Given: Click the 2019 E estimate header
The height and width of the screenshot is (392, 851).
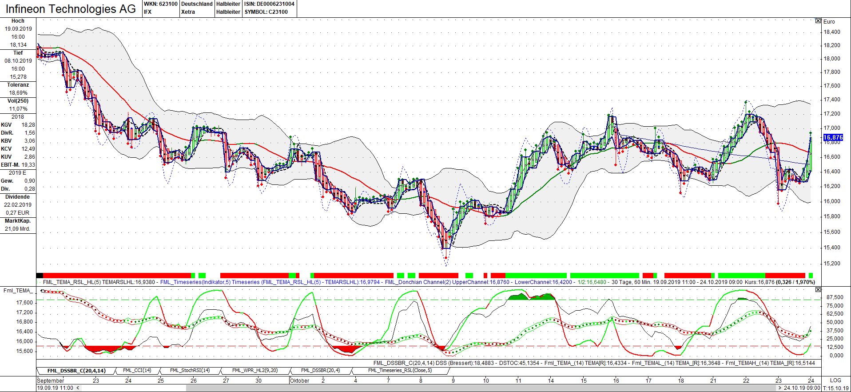Looking at the screenshot, I should point(18,173).
